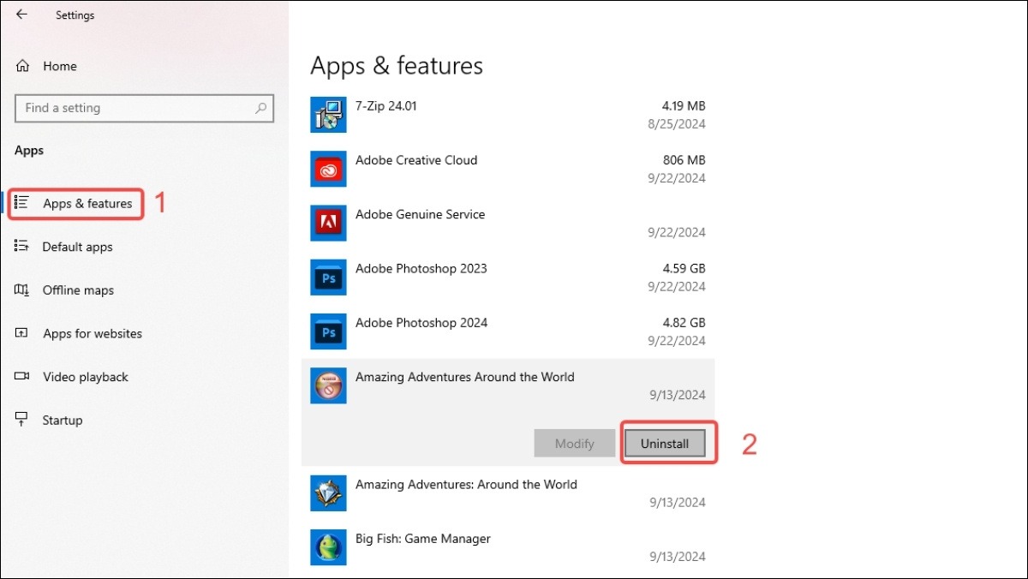Click the 806 MB size value
The height and width of the screenshot is (579, 1028).
(x=684, y=160)
